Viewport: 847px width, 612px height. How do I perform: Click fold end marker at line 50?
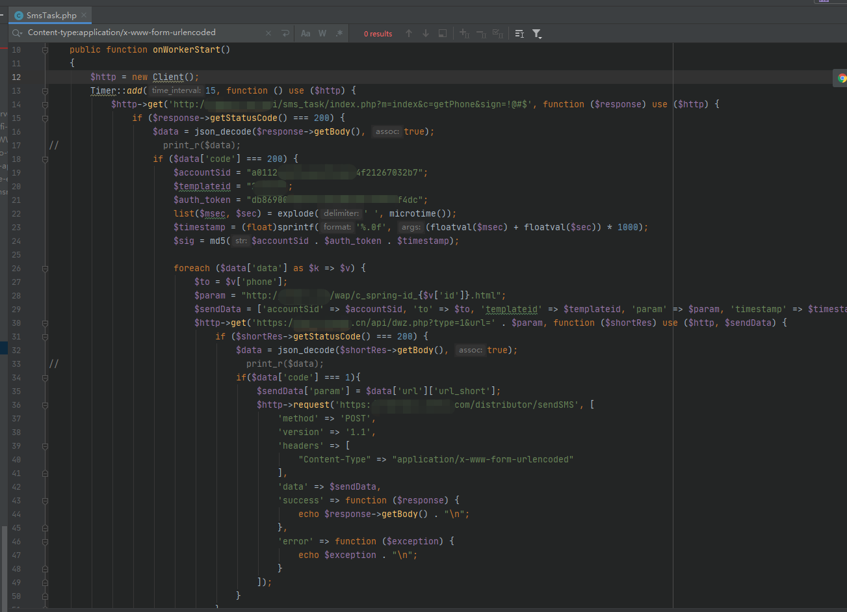[x=45, y=596]
